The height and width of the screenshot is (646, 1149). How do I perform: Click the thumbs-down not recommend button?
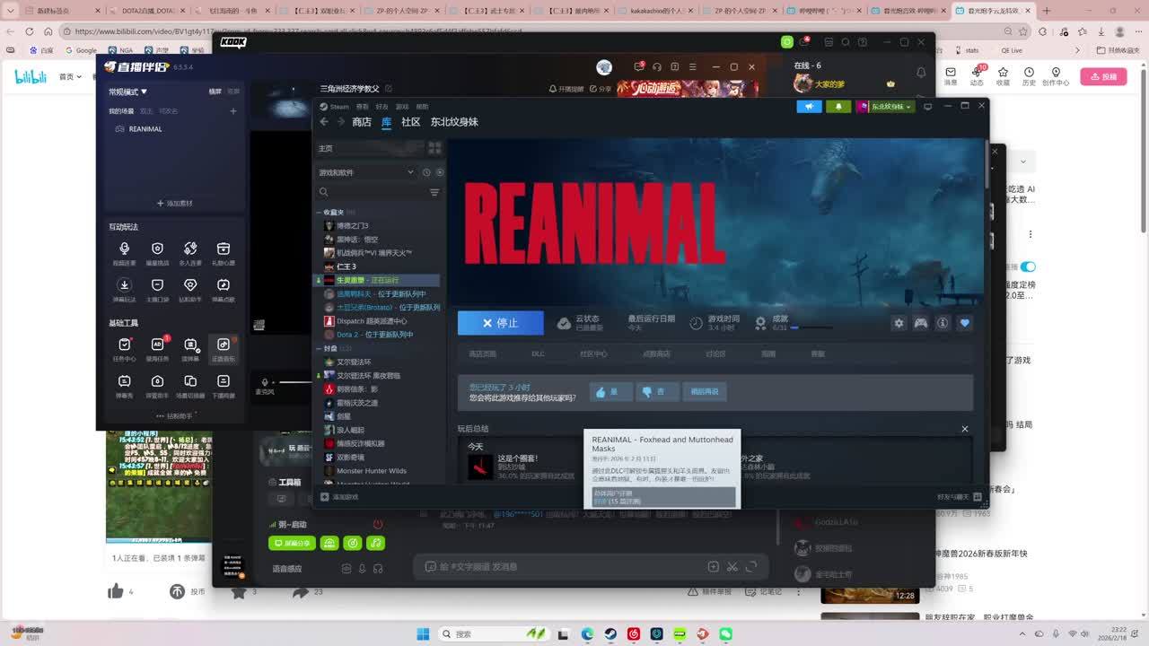656,392
